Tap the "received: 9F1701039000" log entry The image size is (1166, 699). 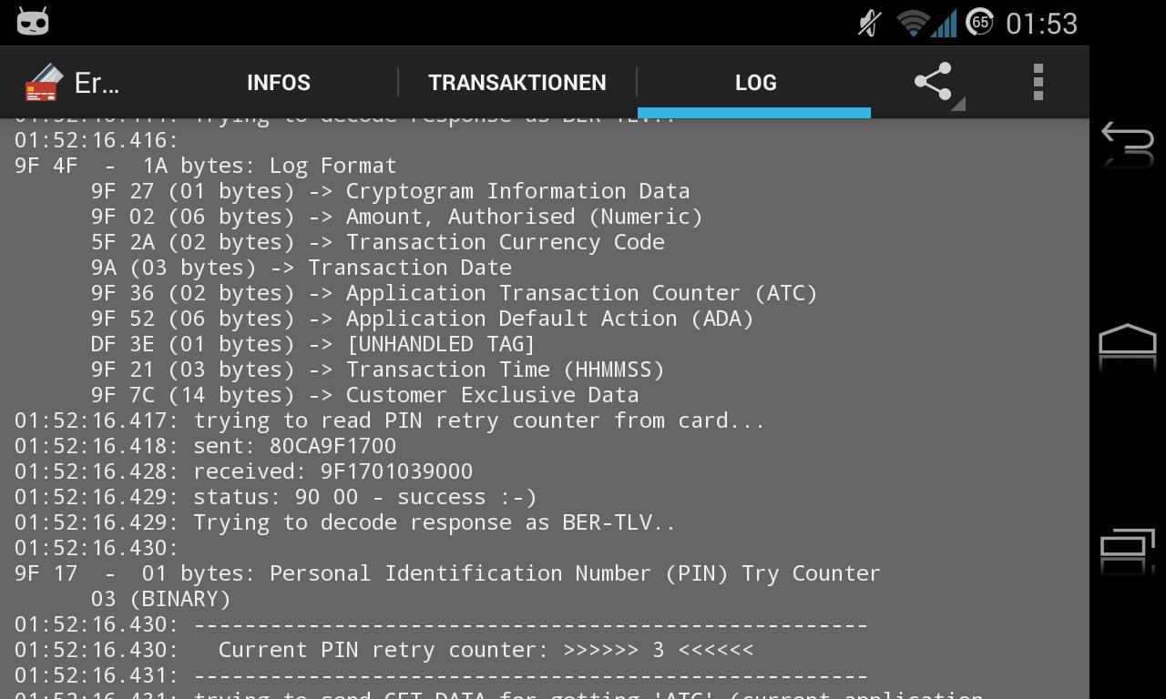[x=332, y=471]
